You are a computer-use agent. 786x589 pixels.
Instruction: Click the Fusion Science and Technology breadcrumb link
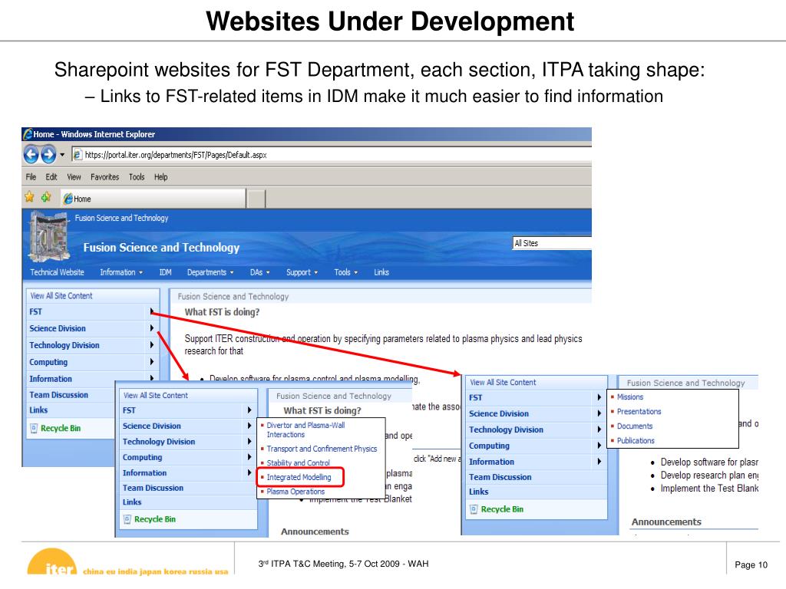[x=122, y=218]
